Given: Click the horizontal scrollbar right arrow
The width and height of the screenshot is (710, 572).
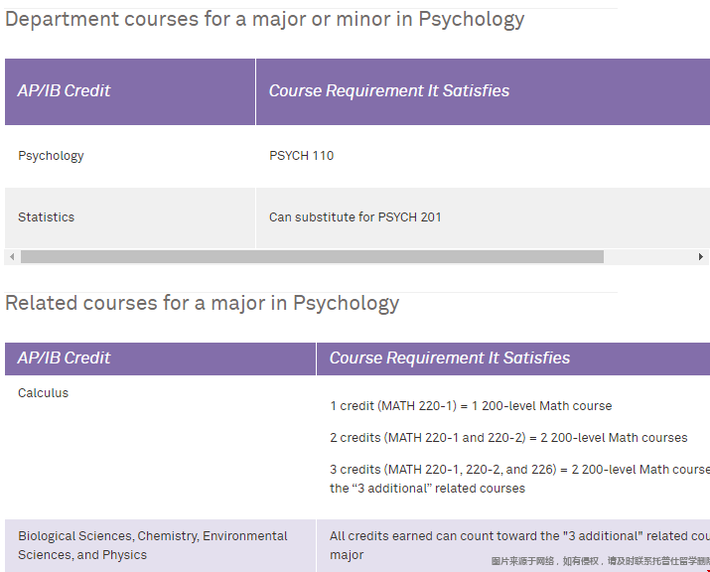Looking at the screenshot, I should 701,256.
